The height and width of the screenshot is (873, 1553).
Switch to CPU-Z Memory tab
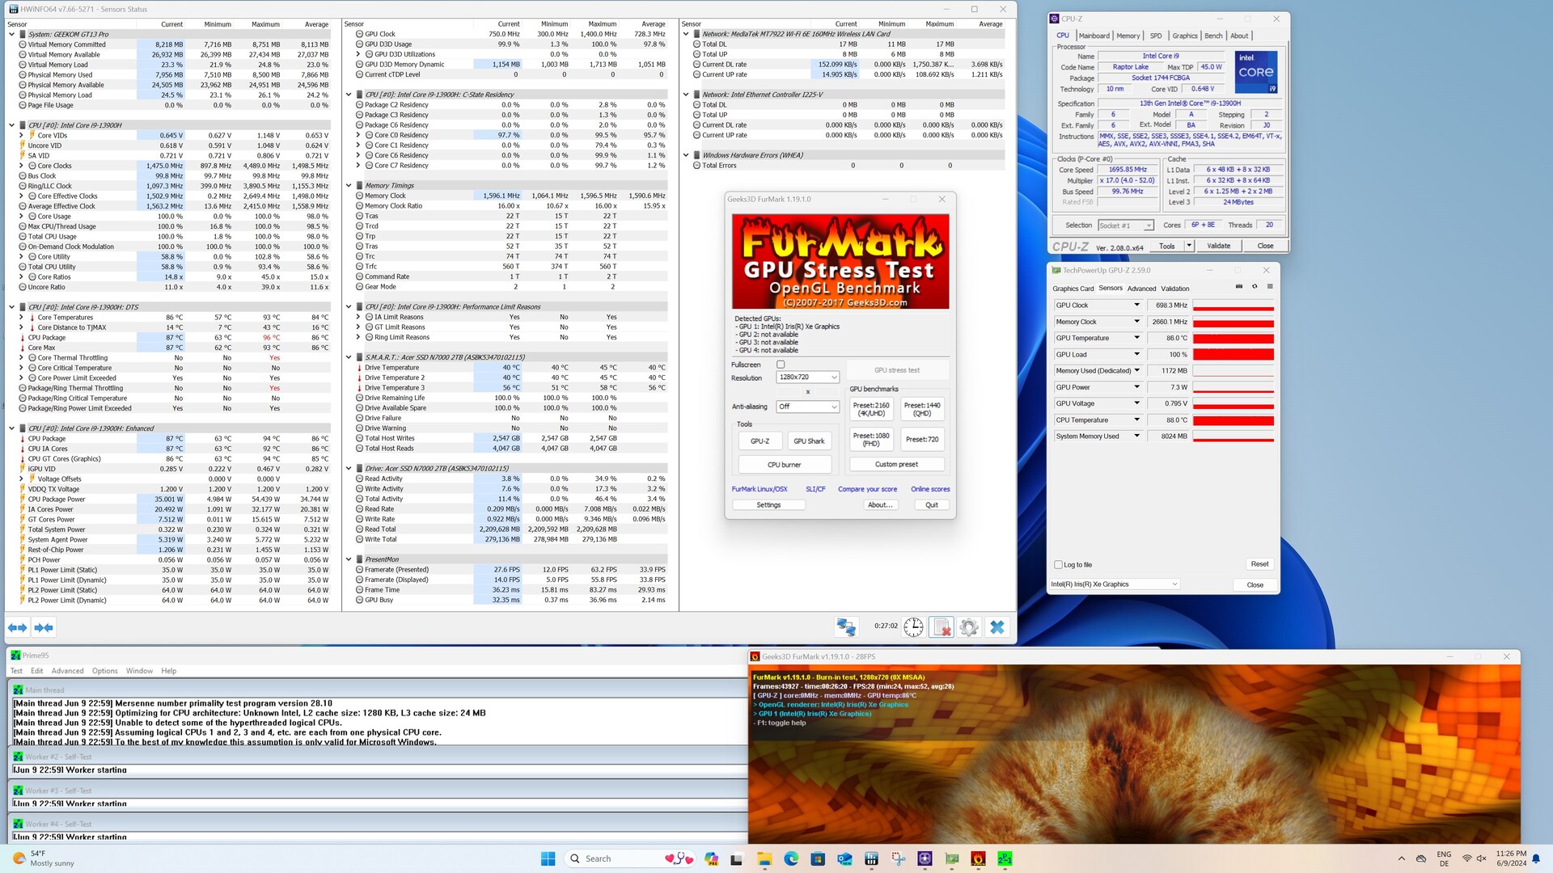(x=1128, y=36)
